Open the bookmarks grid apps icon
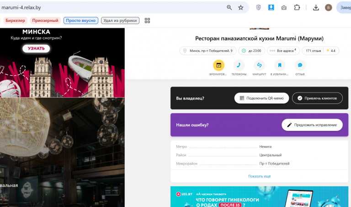Viewport: 351px width, 207px height. (147, 21)
